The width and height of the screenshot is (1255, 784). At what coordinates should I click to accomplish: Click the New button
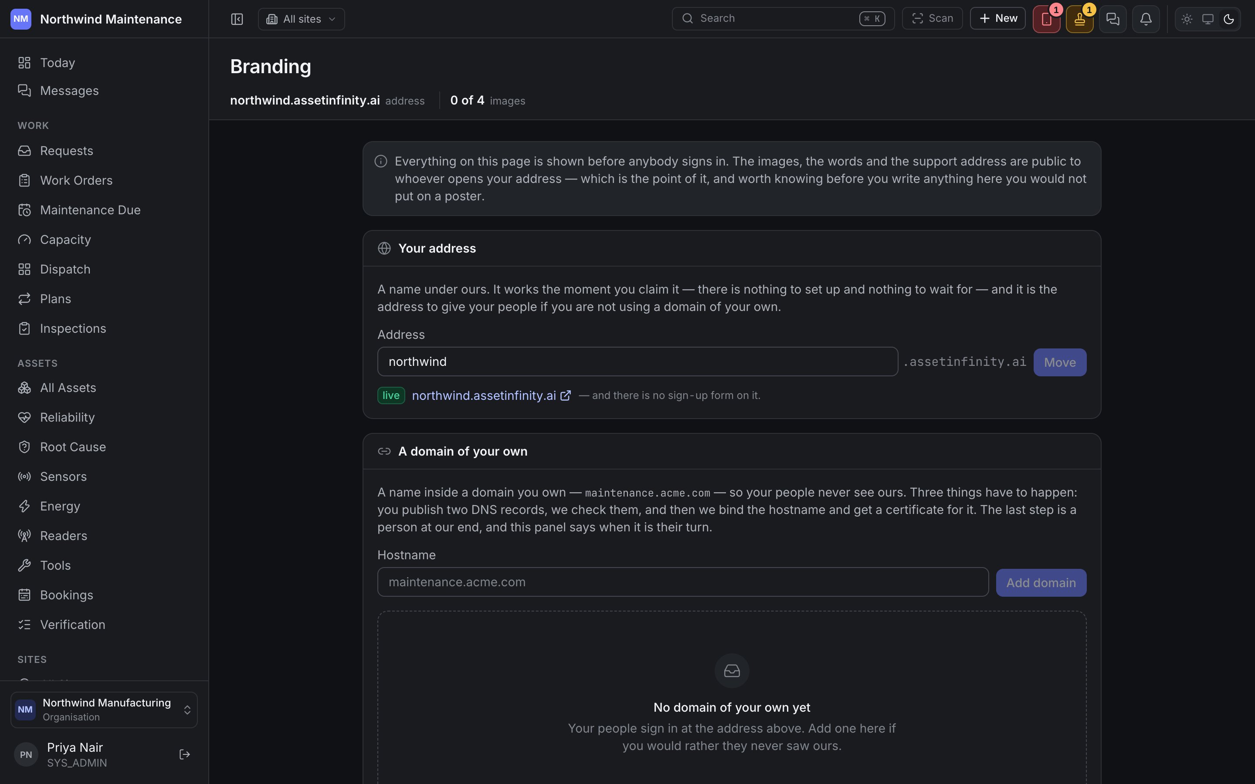pos(997,19)
